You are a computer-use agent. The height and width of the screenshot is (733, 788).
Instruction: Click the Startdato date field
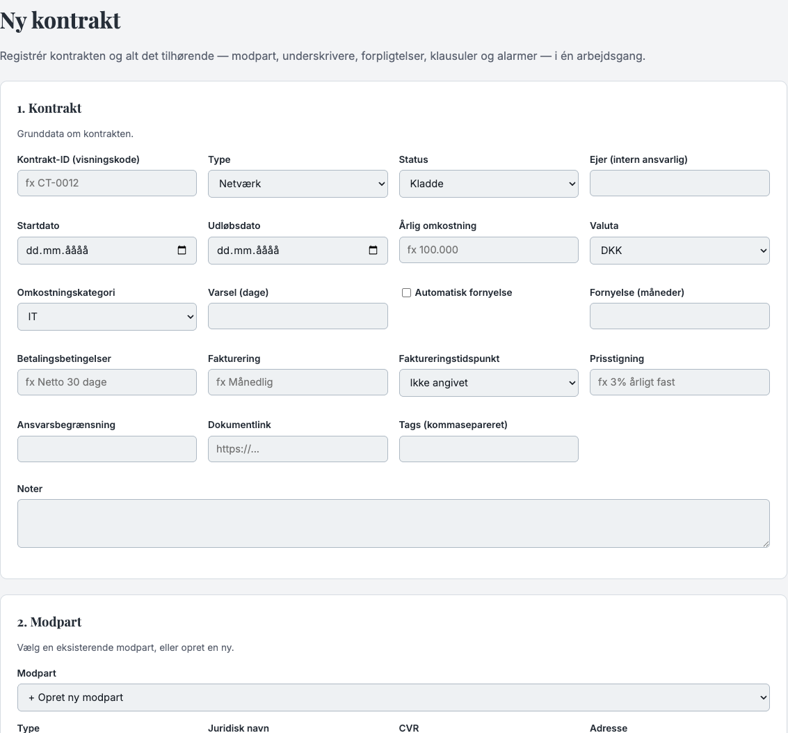click(106, 251)
